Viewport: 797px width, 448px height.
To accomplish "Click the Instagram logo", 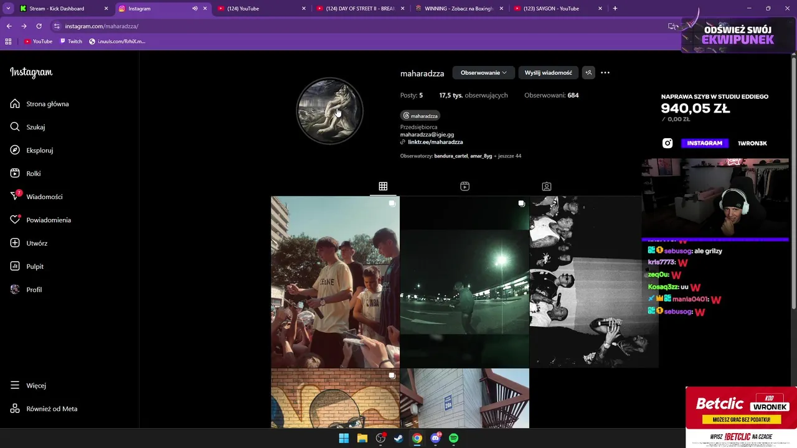I will pos(31,72).
